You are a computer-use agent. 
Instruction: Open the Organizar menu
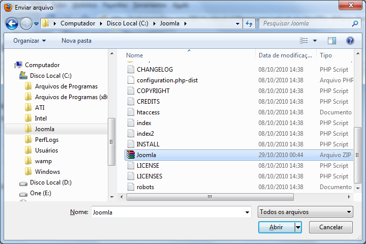(29, 41)
